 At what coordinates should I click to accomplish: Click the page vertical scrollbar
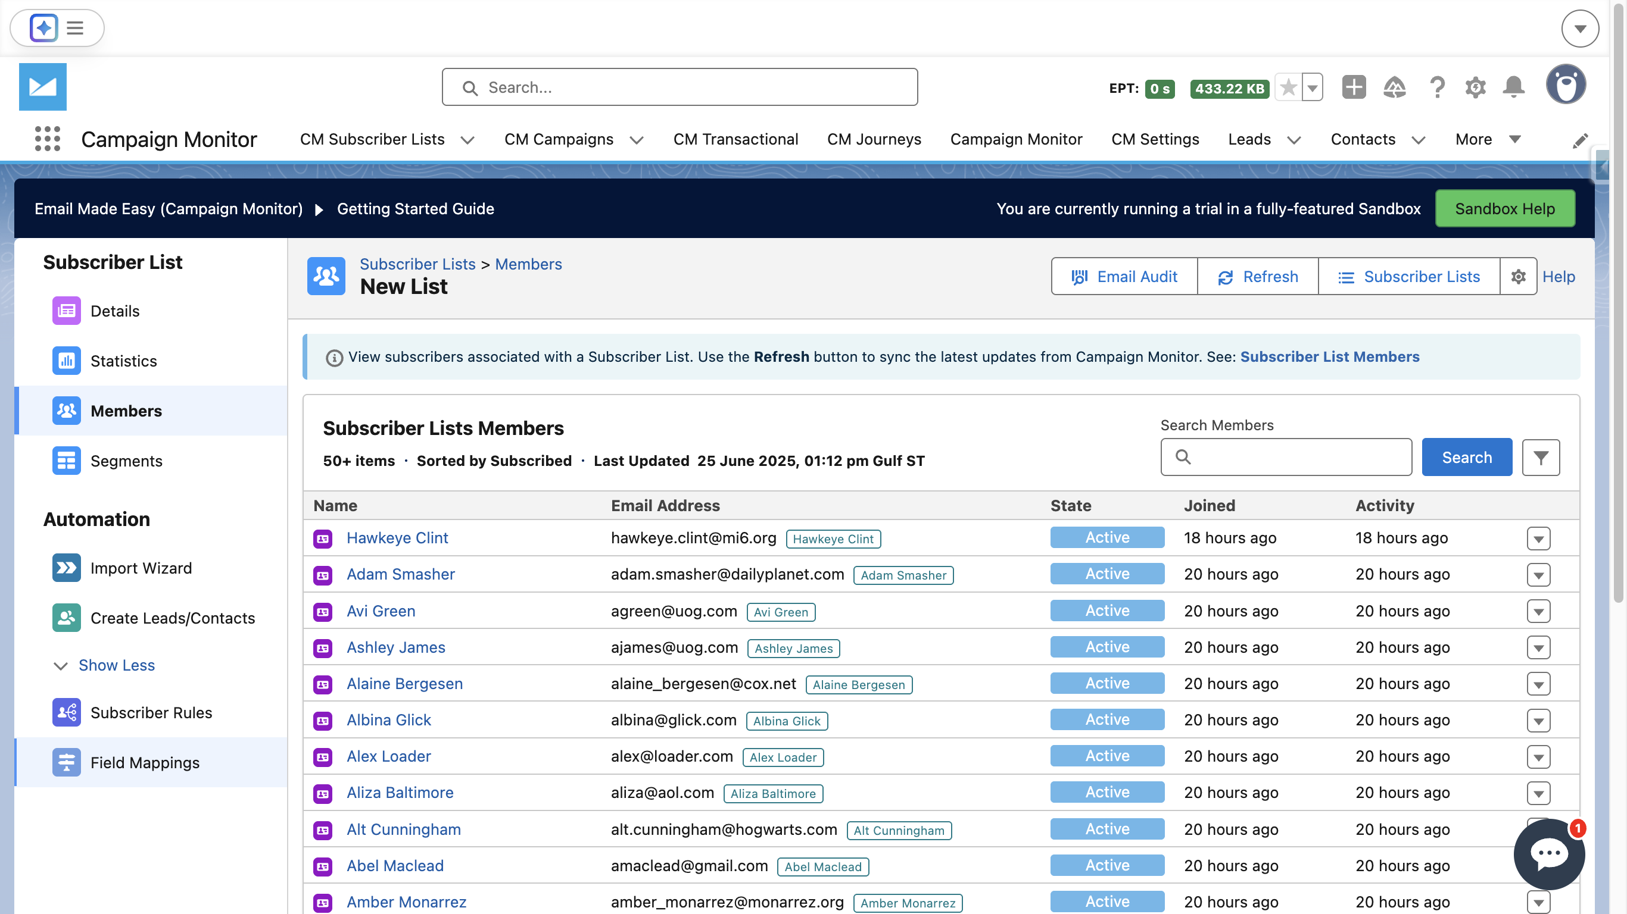point(1618,303)
